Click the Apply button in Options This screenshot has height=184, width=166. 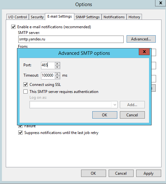[148, 173]
